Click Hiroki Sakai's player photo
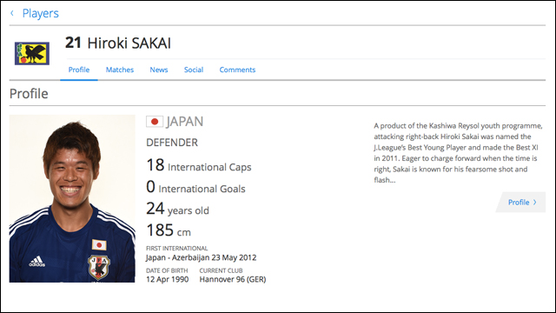Viewport: 556px width, 313px height. point(72,198)
